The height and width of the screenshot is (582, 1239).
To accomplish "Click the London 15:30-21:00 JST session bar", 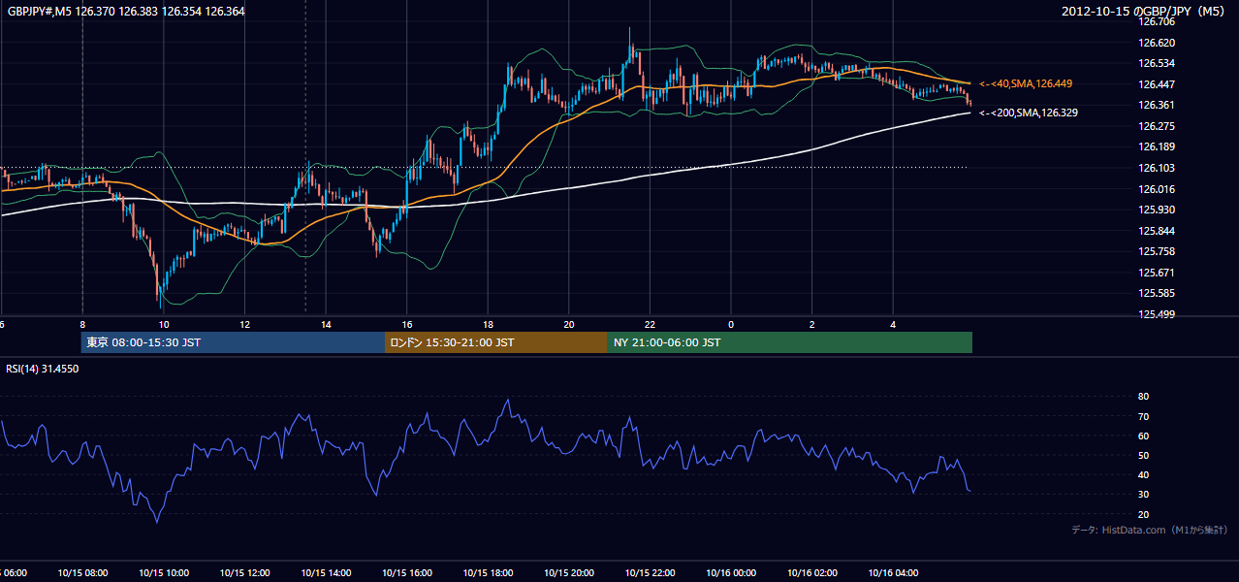I will 496,342.
